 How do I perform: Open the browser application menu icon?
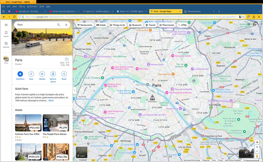click(x=259, y=17)
